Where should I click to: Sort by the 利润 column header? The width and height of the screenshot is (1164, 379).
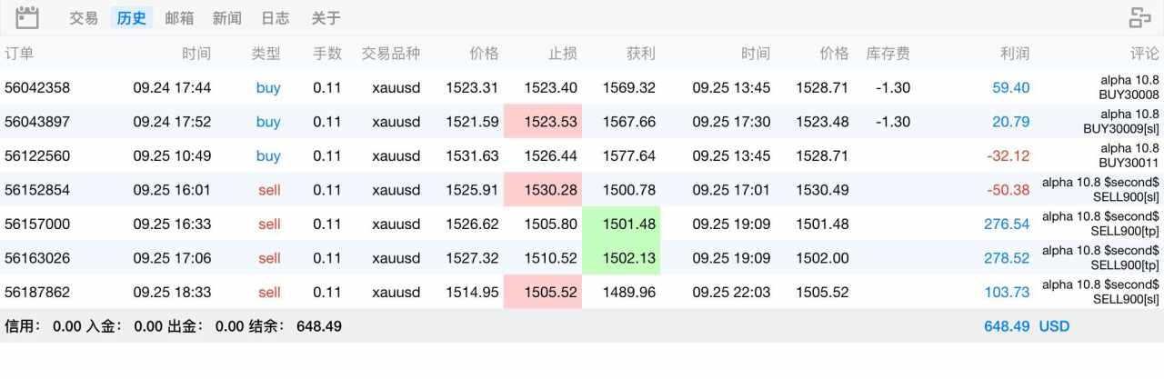(1014, 54)
